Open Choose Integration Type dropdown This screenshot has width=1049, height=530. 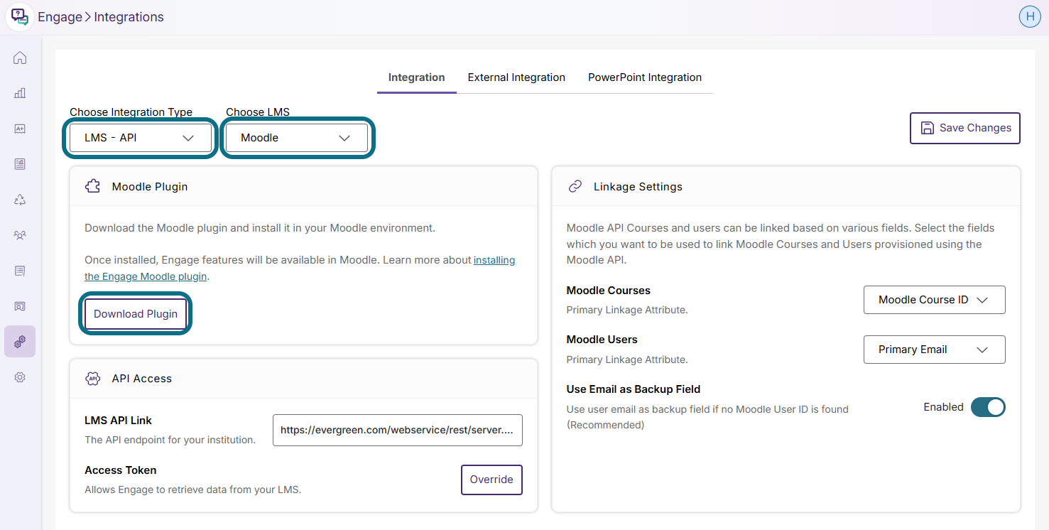point(141,138)
